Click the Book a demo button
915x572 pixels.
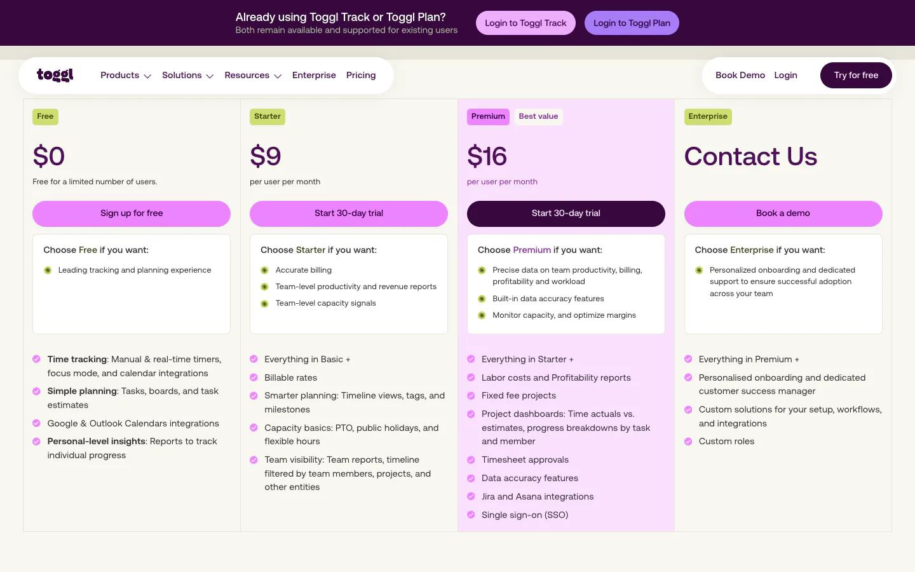[783, 214]
